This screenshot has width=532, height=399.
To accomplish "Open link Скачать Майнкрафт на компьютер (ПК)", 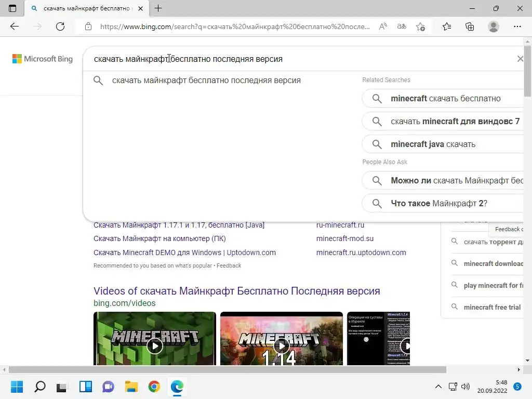I will coord(159,238).
